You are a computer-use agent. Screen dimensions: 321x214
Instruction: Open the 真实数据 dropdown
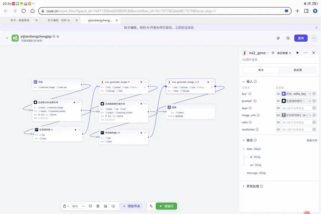pos(284,53)
